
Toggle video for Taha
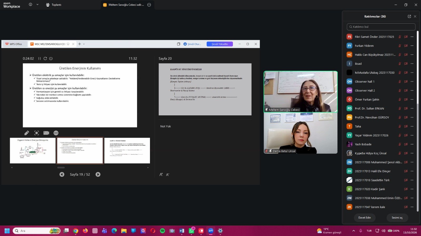[x=406, y=126]
